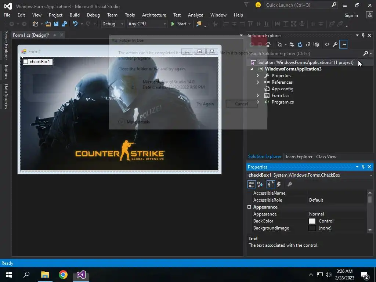This screenshot has width=376, height=282.
Task: Select the Solution 'WindowsFormsApplication3' root node
Action: pos(306,62)
